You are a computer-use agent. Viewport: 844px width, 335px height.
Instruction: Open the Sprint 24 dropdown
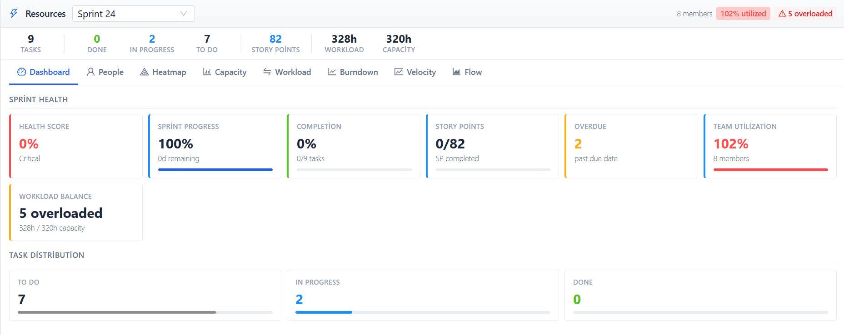(134, 14)
